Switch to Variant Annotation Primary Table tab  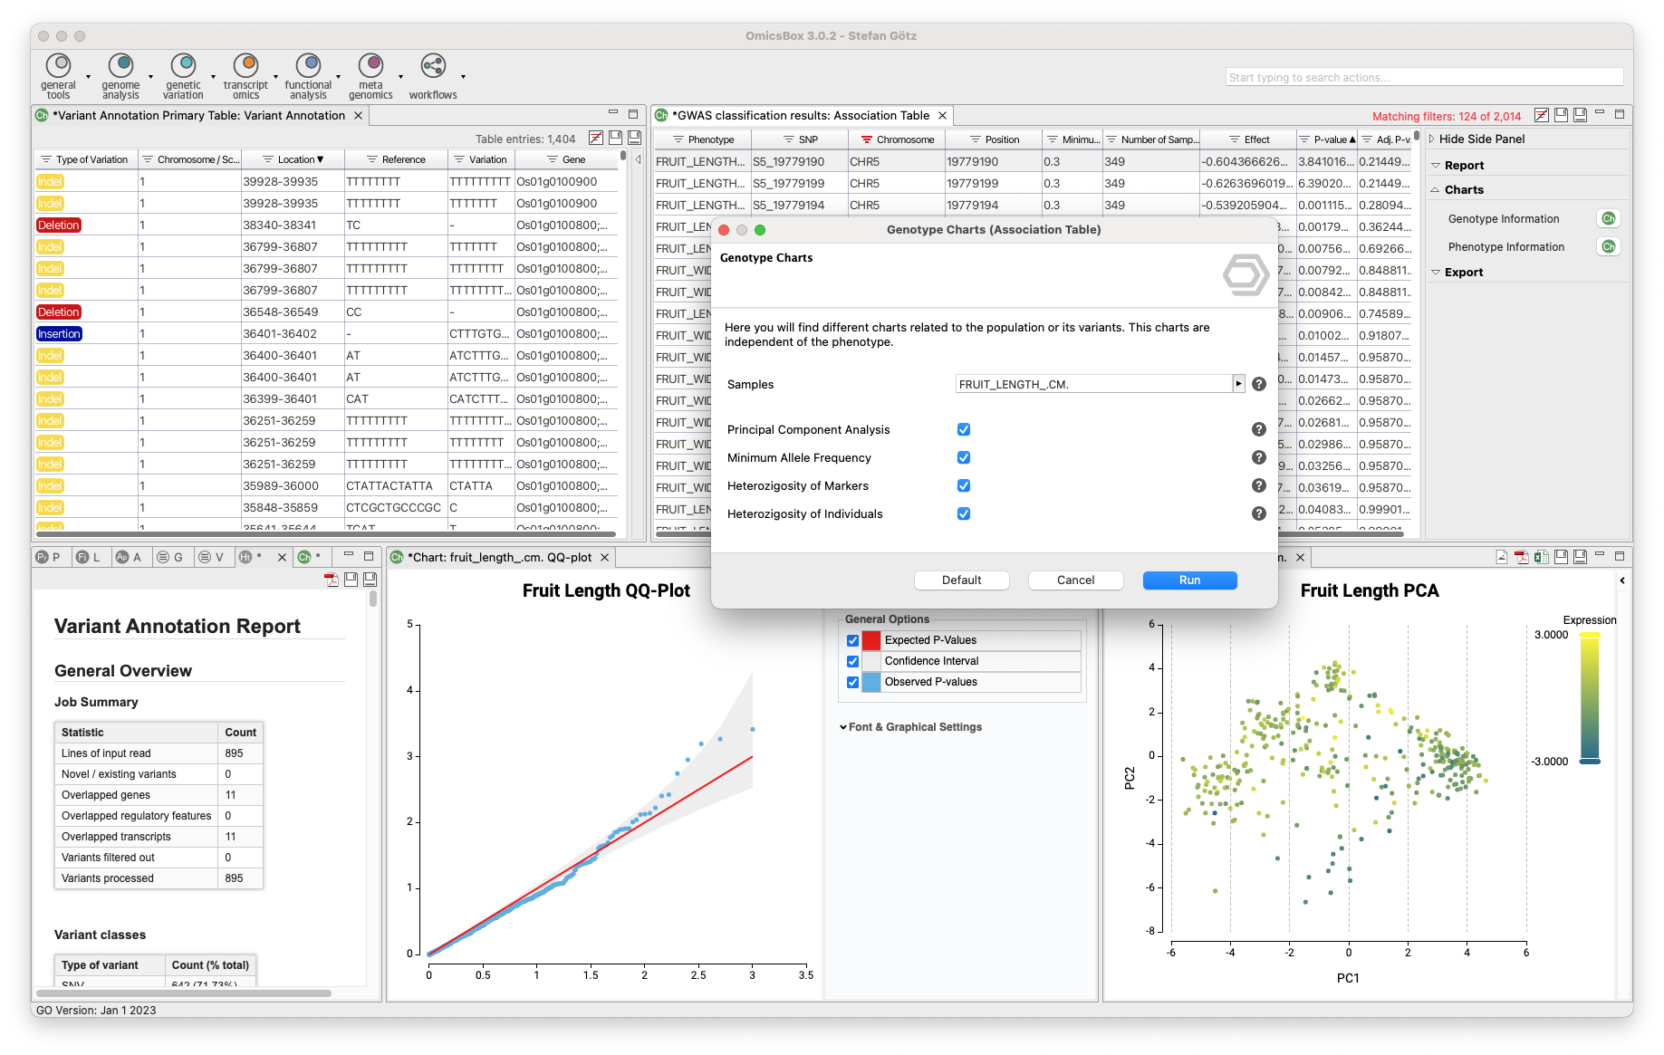coord(198,116)
